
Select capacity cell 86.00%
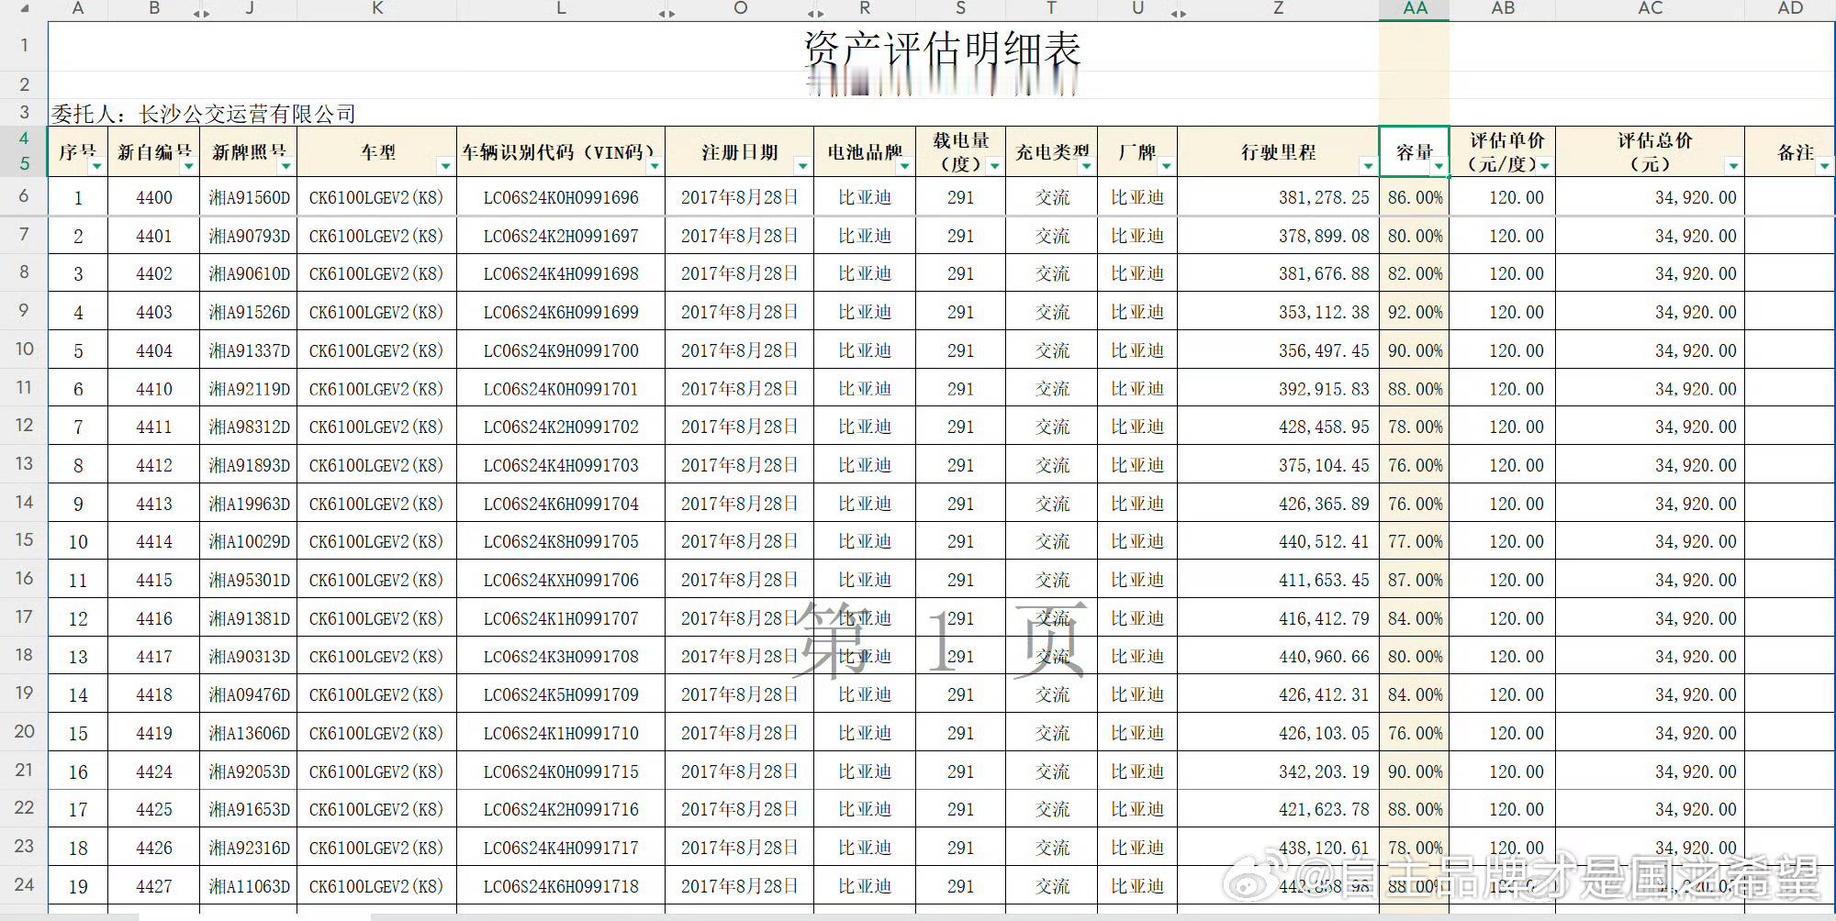pyautogui.click(x=1415, y=197)
